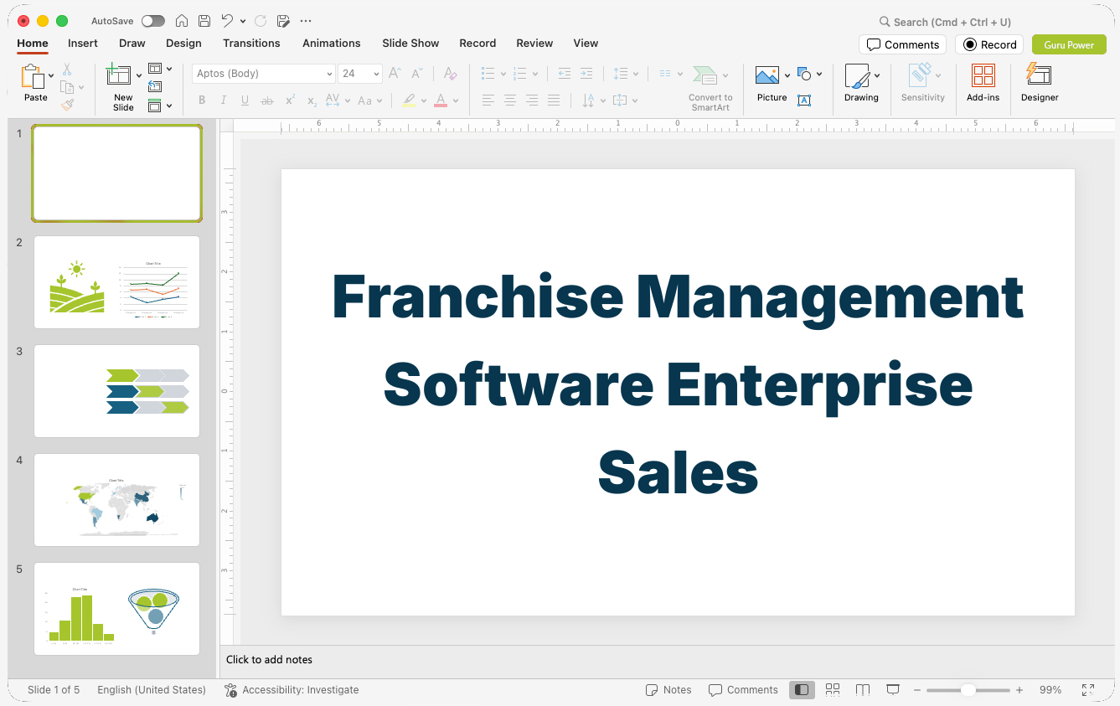Expand the Picture dropdown arrow
This screenshot has height=706, width=1120.
(x=787, y=75)
